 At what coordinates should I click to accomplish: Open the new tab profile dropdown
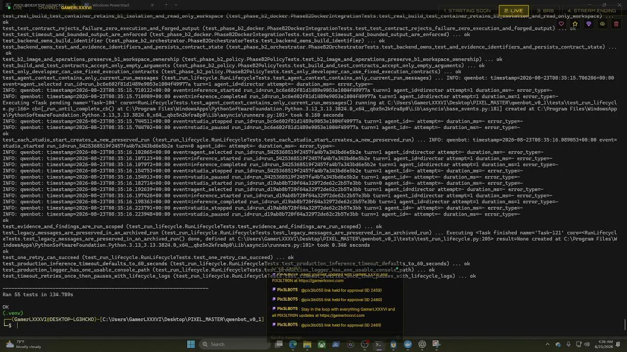click(x=177, y=5)
